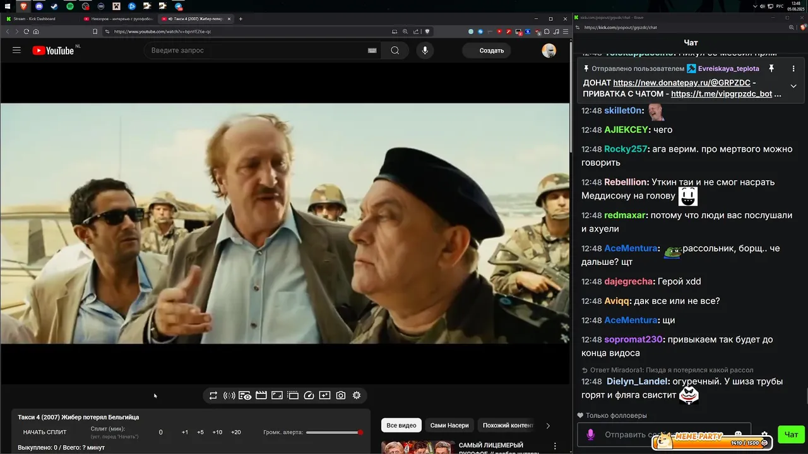Click the YouTube search magnifier button
Viewport: 808px width, 454px height.
tap(395, 50)
